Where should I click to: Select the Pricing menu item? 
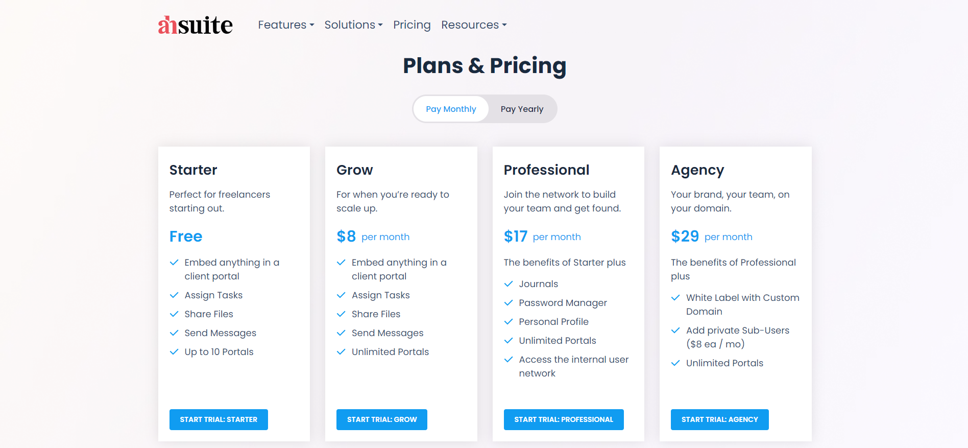(412, 25)
